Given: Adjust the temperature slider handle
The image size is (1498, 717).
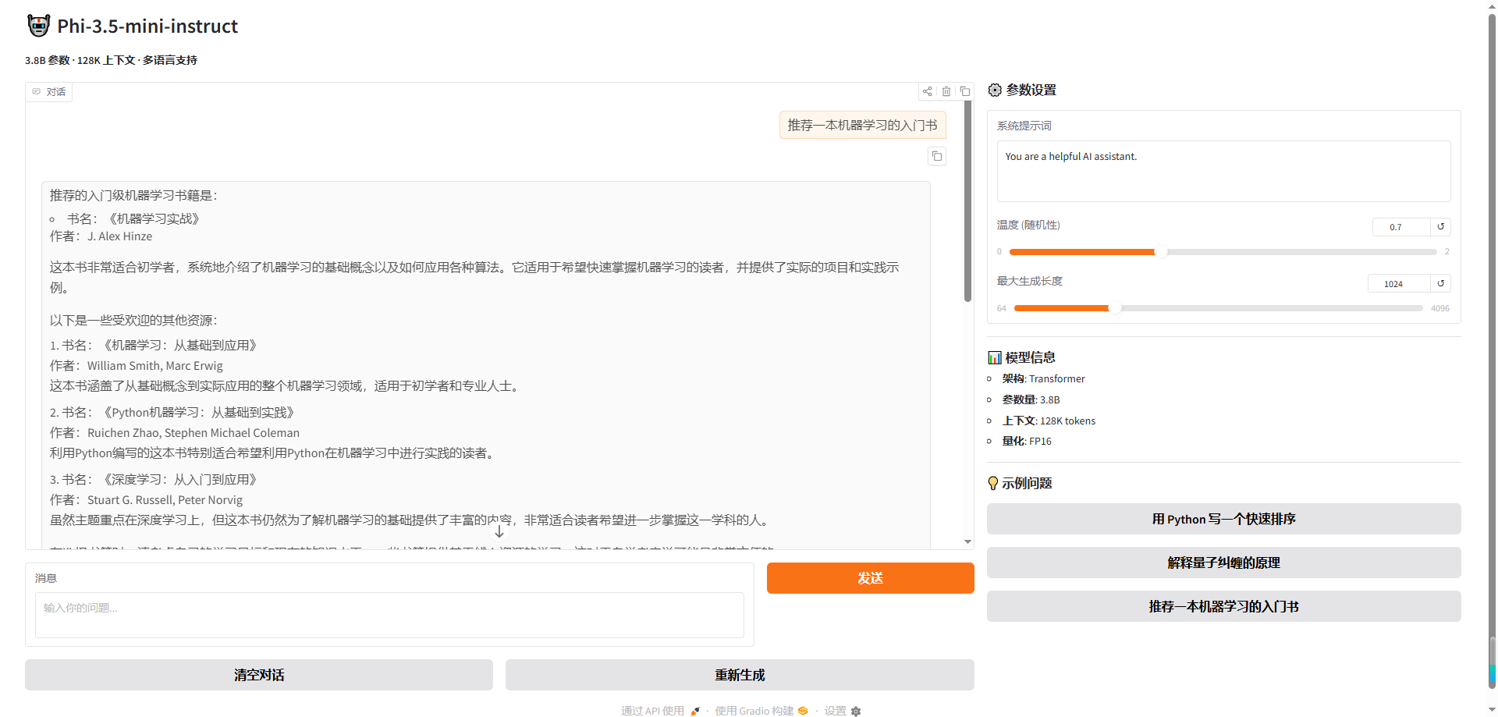Looking at the screenshot, I should pyautogui.click(x=1161, y=251).
